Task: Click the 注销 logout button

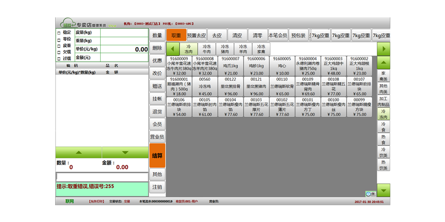Action: (x=157, y=187)
